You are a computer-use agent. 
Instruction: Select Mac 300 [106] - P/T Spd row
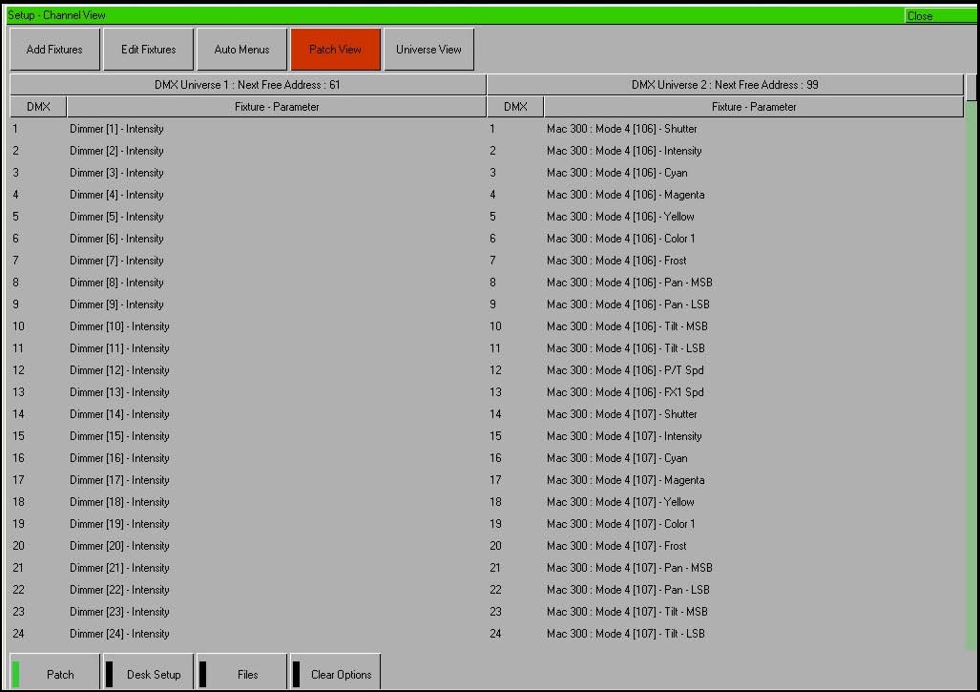pyautogui.click(x=725, y=370)
